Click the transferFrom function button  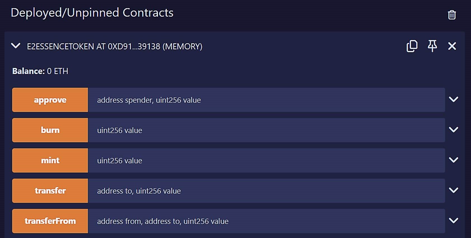[x=50, y=221]
